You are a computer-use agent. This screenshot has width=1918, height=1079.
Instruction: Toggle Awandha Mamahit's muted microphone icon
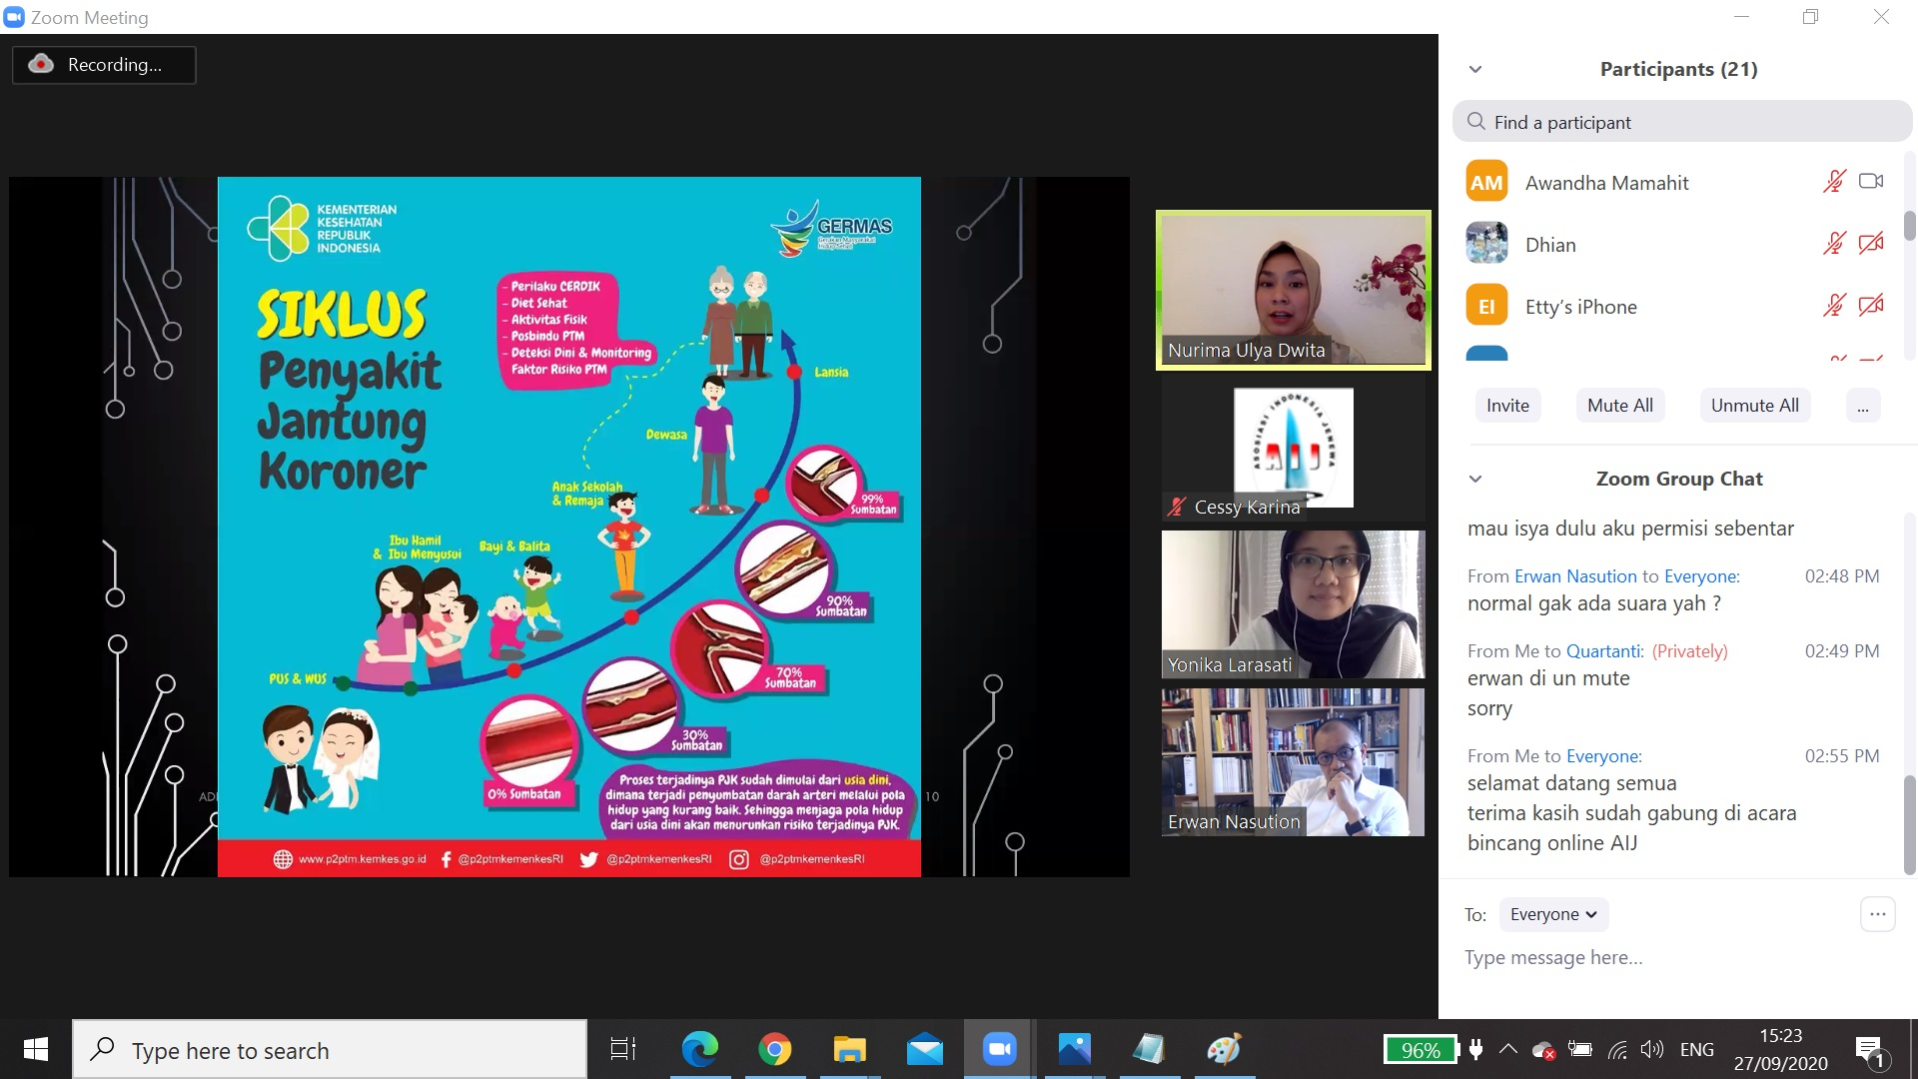(x=1834, y=182)
